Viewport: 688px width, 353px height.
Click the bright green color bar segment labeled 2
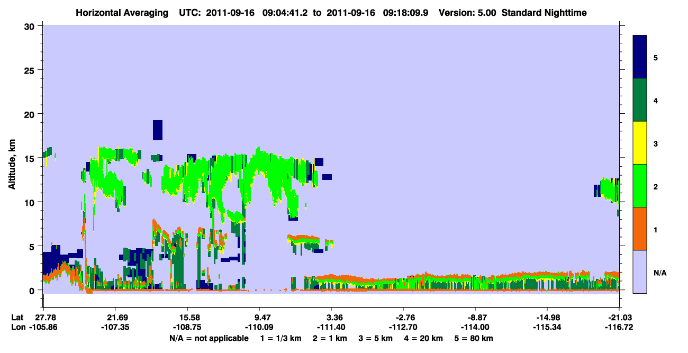[640, 186]
